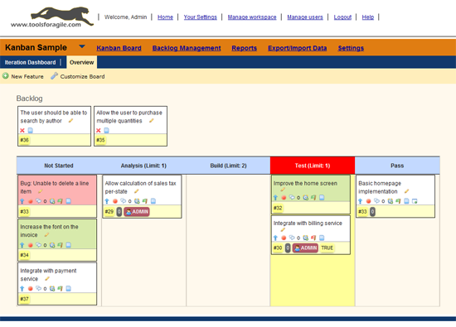Click the red flag on 'Integrate with billing service' card

(313, 238)
